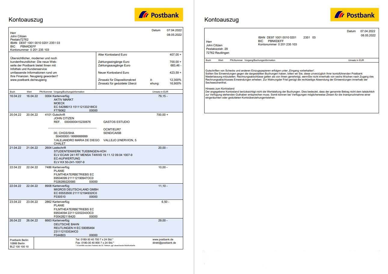Click the Alter Kontostand value 407,05 +

pyautogui.click(x=175, y=55)
